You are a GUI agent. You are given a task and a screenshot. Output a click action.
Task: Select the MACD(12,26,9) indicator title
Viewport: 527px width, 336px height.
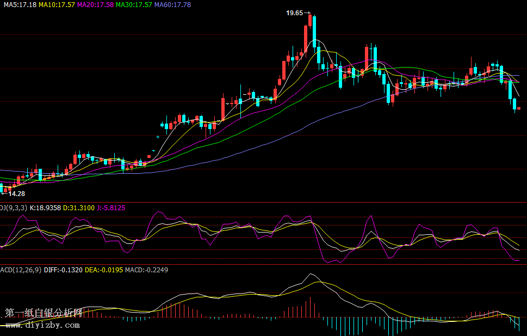pos(21,270)
